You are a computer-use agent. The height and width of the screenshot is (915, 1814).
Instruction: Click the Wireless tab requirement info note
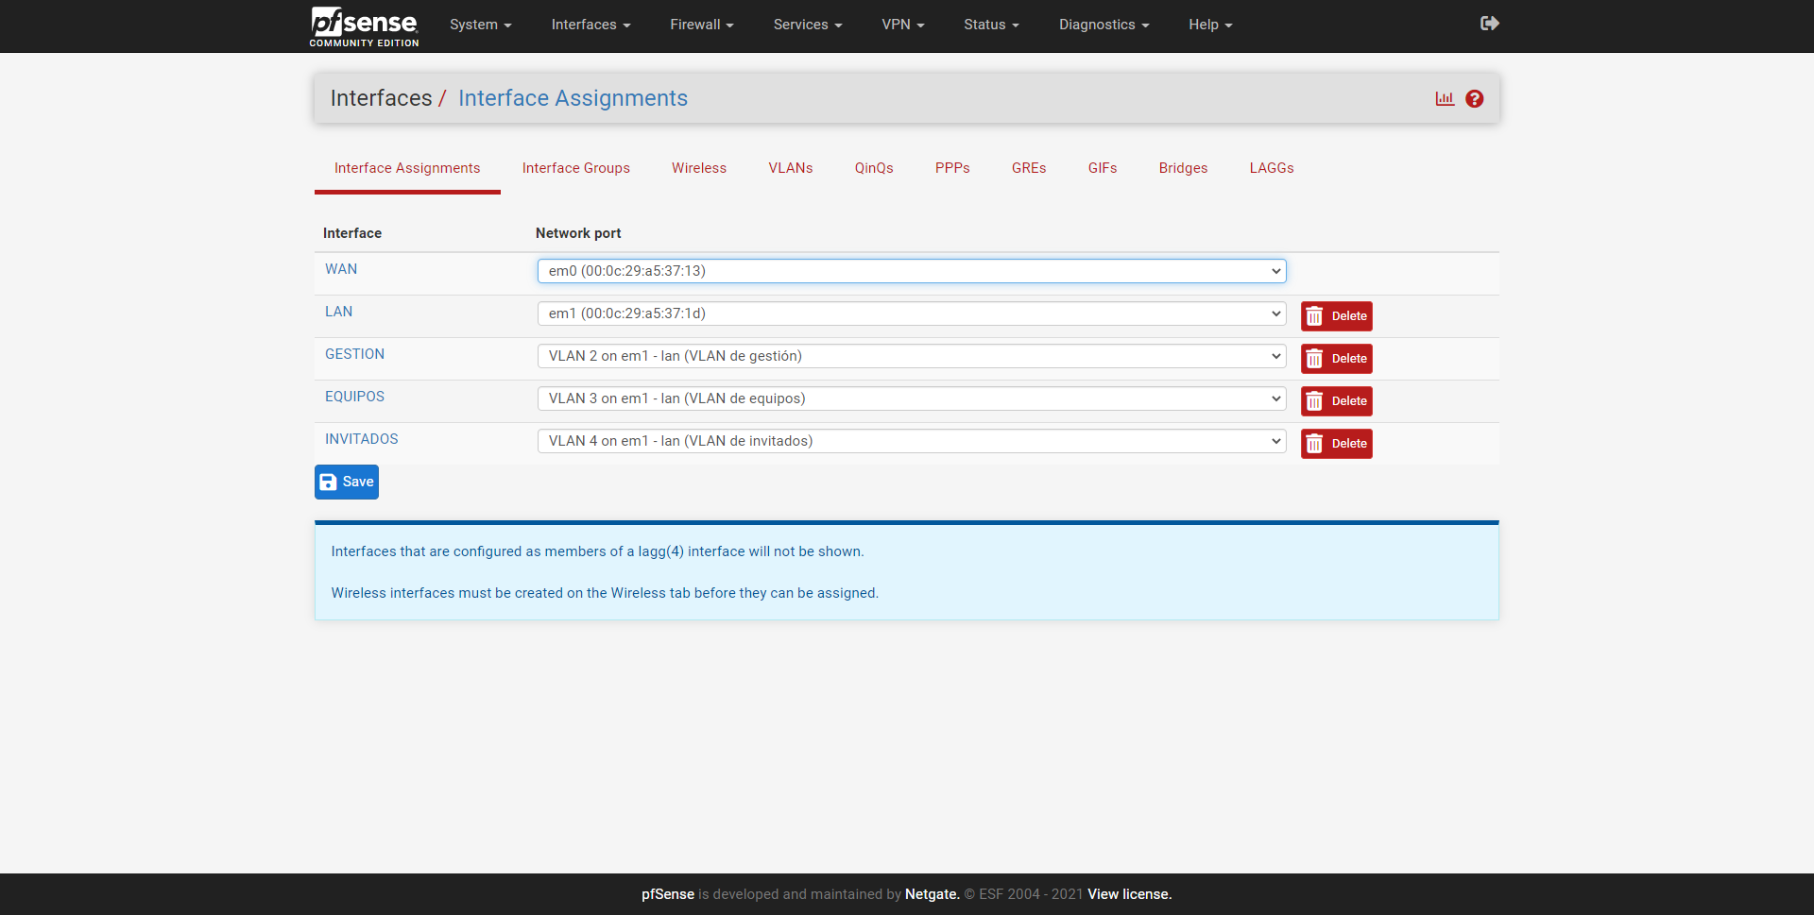(x=605, y=593)
